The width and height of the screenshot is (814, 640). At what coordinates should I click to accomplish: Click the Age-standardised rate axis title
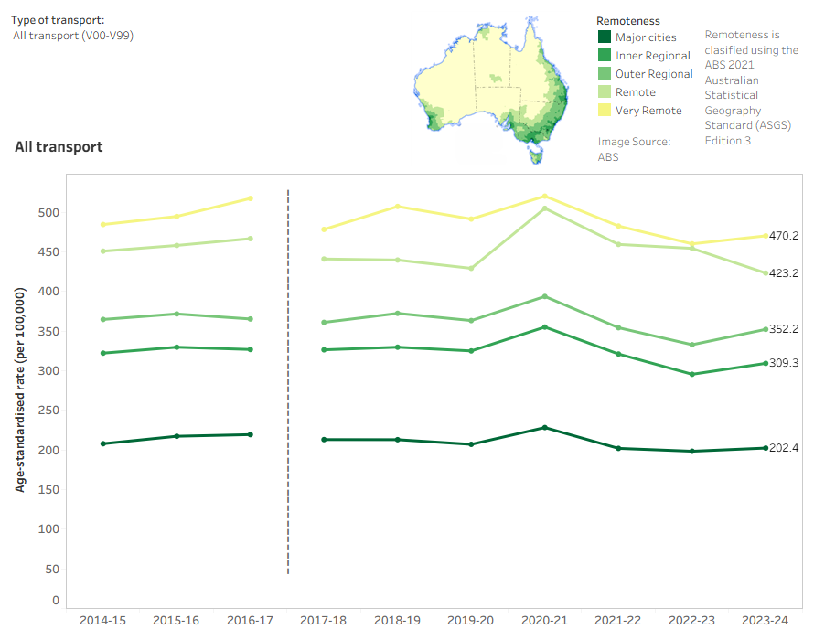tap(20, 389)
